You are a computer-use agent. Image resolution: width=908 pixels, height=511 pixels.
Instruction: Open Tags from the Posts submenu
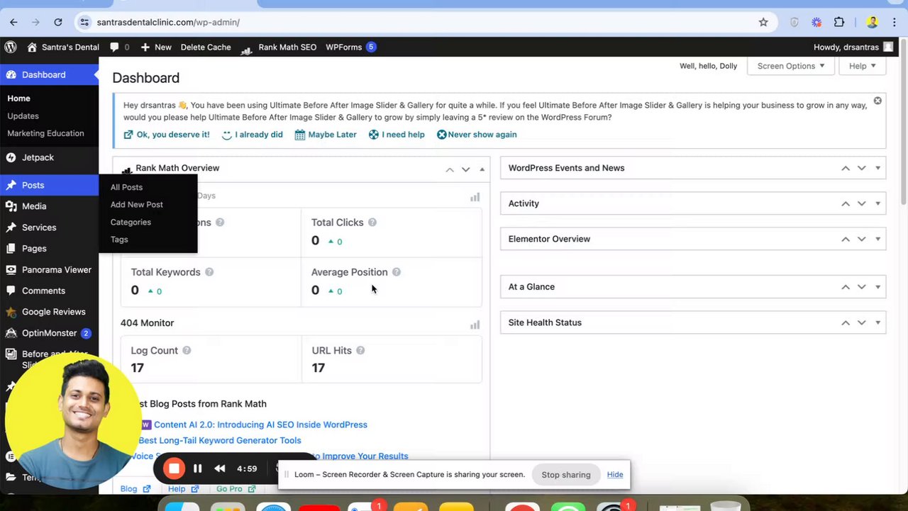[119, 240]
